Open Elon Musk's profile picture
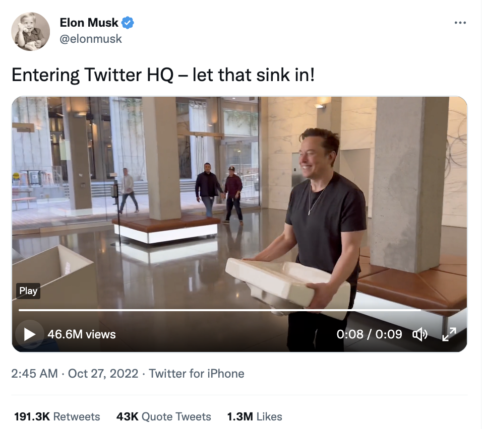 [31, 31]
